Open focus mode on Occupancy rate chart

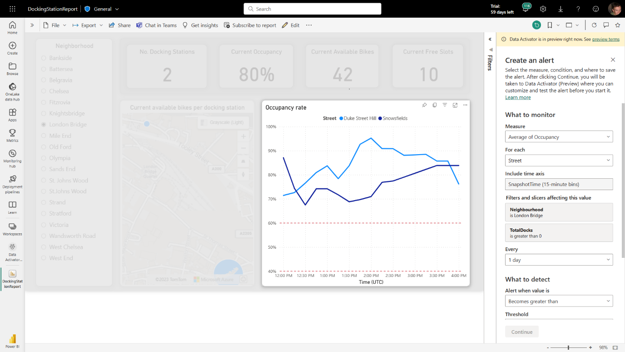pyautogui.click(x=455, y=105)
